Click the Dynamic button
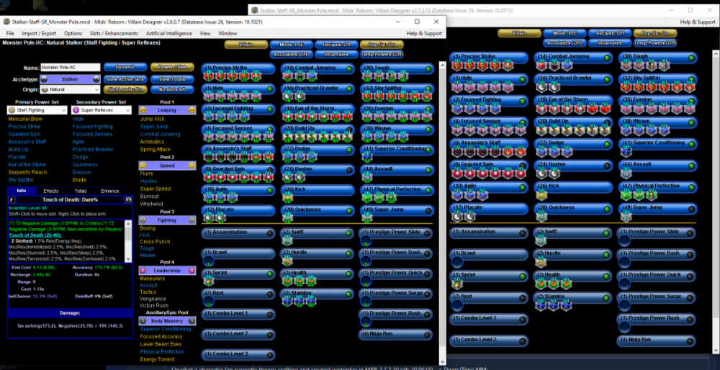 125,67
